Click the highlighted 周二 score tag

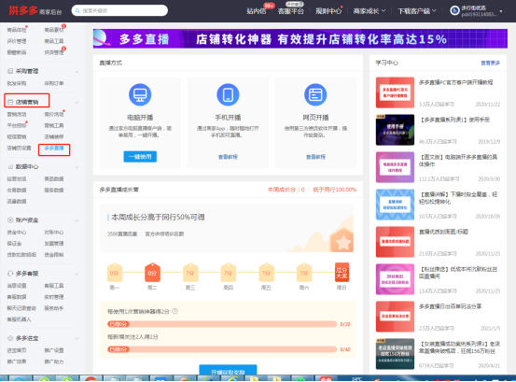coord(152,273)
